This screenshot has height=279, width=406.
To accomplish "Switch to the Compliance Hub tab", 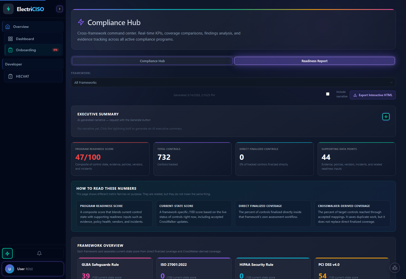I will [152, 61].
